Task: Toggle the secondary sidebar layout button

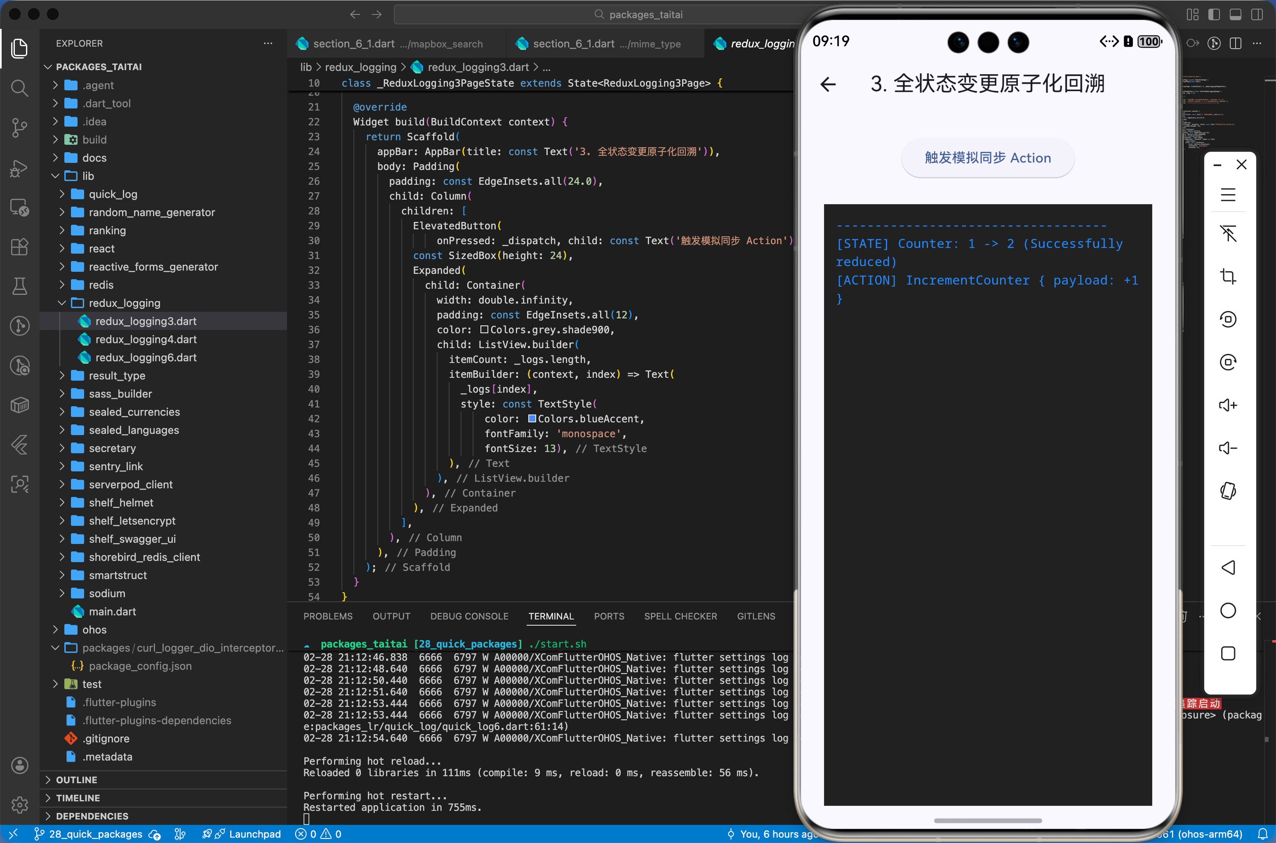Action: pos(1257,14)
